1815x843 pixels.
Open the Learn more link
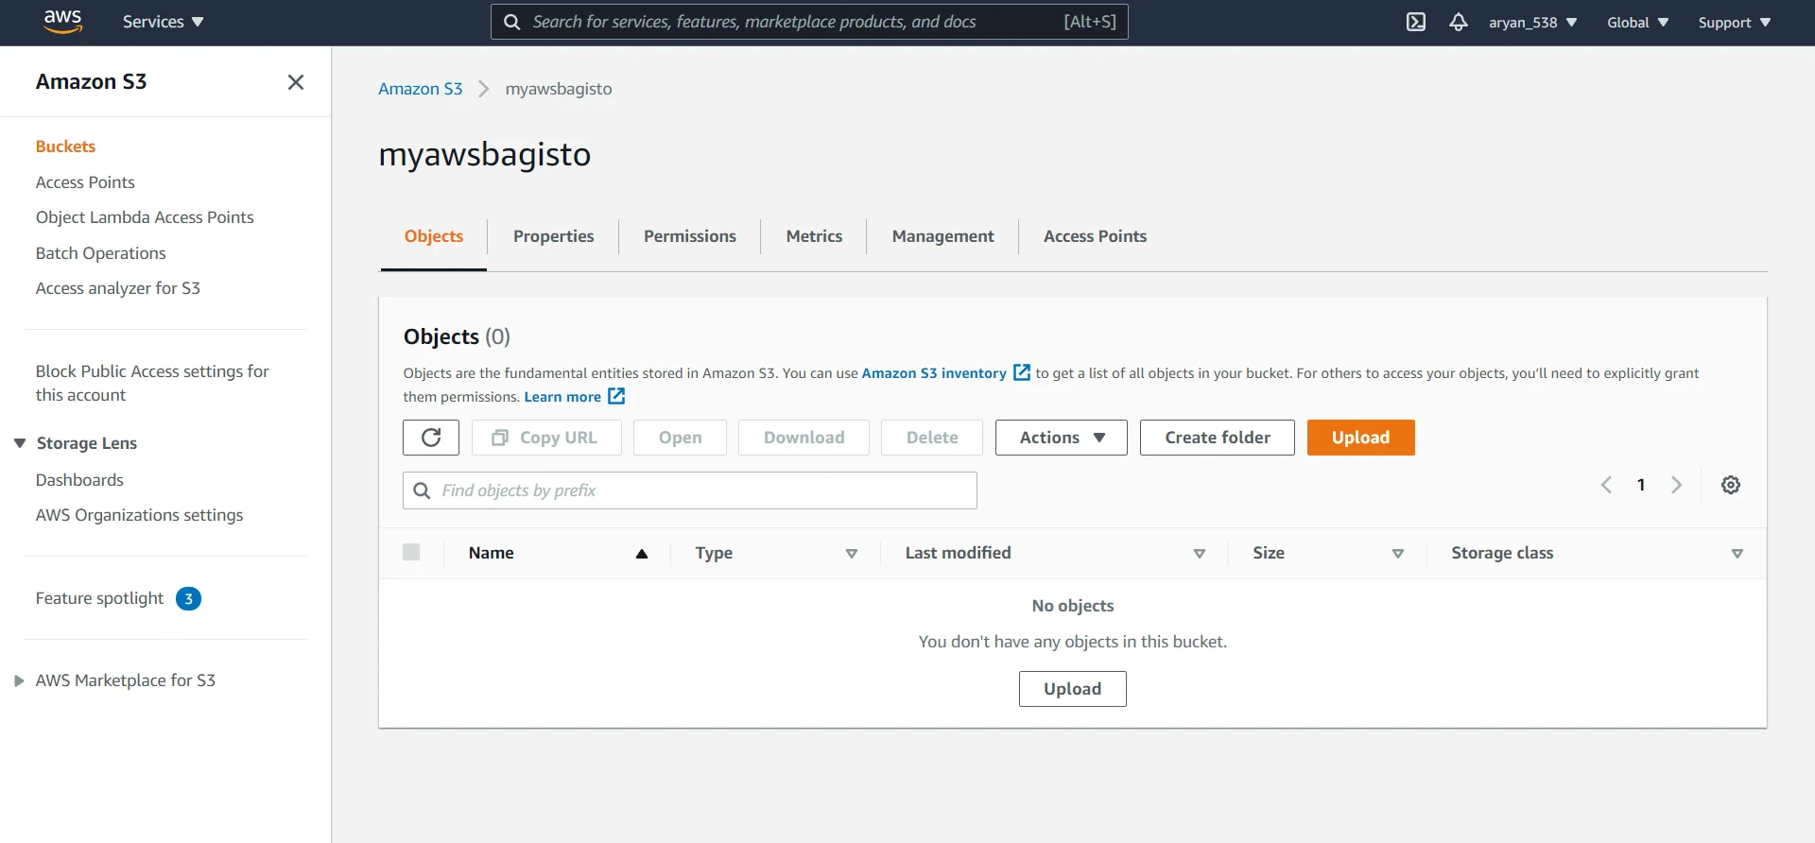click(562, 397)
